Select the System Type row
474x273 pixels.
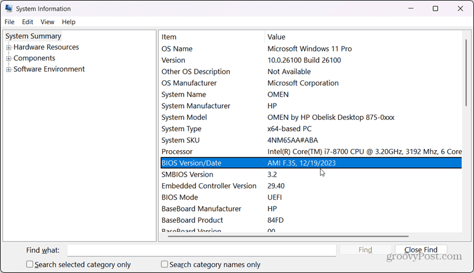[x=311, y=129]
